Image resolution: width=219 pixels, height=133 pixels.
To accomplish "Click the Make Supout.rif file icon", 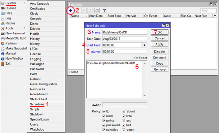I will tap(3, 48).
